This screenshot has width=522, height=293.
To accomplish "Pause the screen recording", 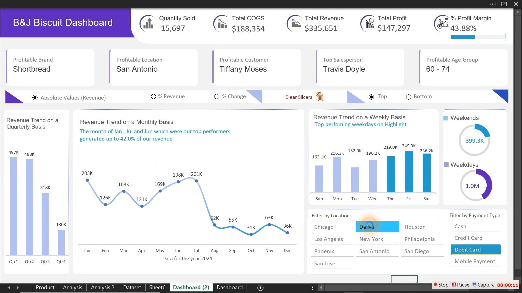I will (461, 285).
